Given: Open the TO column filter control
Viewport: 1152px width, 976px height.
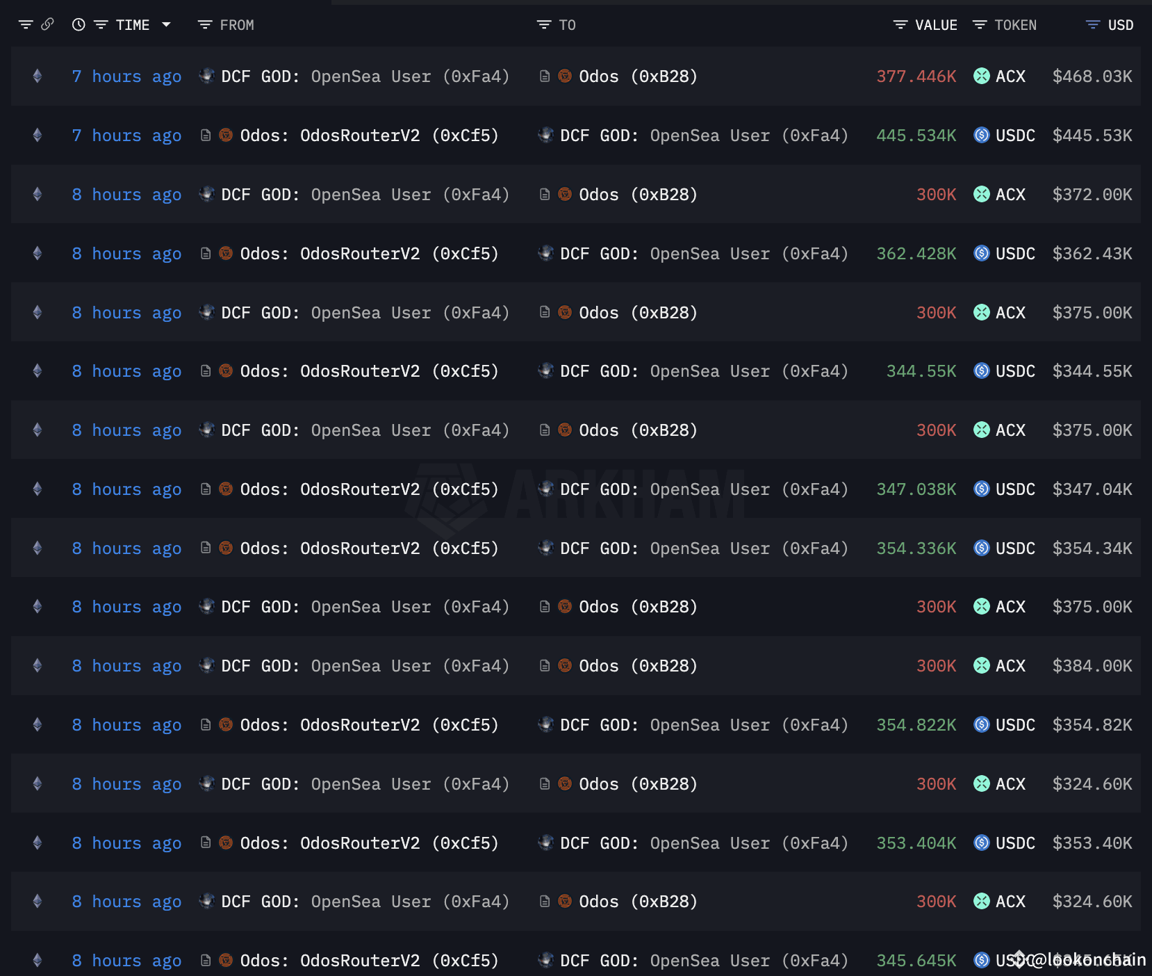Looking at the screenshot, I should point(543,24).
